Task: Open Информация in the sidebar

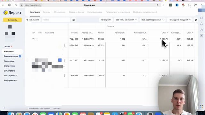Action: tap(10, 80)
